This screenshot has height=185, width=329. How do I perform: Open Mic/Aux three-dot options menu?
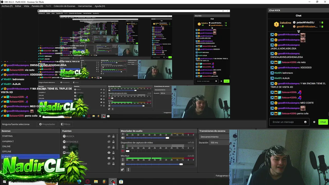click(x=123, y=160)
